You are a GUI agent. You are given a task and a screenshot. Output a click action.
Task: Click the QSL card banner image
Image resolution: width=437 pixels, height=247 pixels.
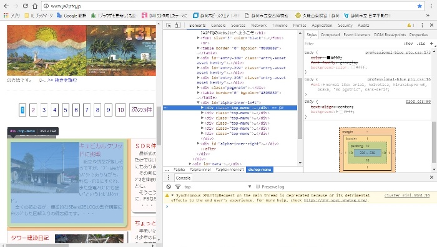pos(81,51)
